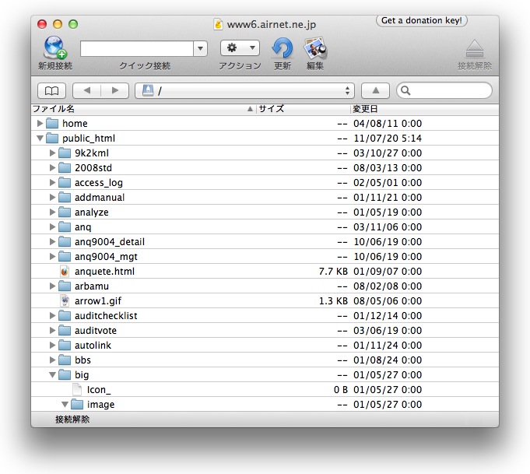The width and height of the screenshot is (530, 474).
Task: Click in the Quick Connect text field
Action: pos(137,49)
